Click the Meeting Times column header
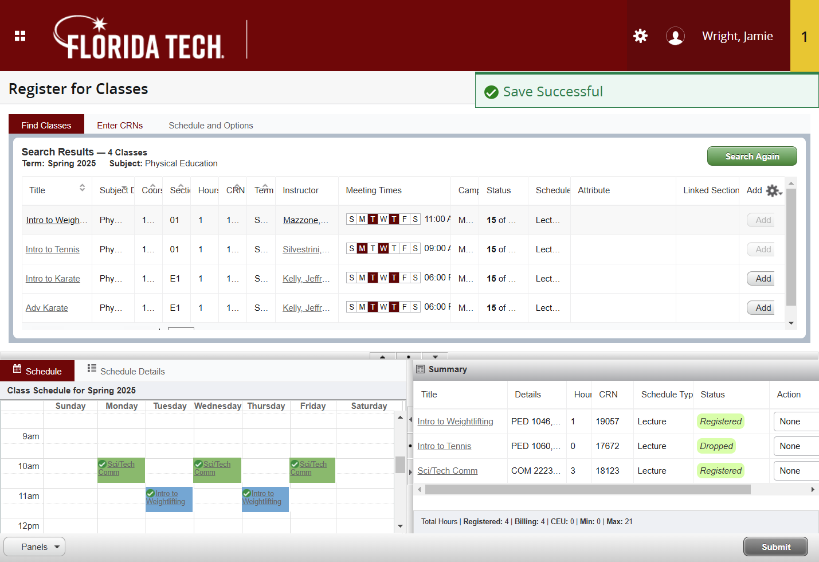The image size is (819, 562). pyautogui.click(x=374, y=190)
